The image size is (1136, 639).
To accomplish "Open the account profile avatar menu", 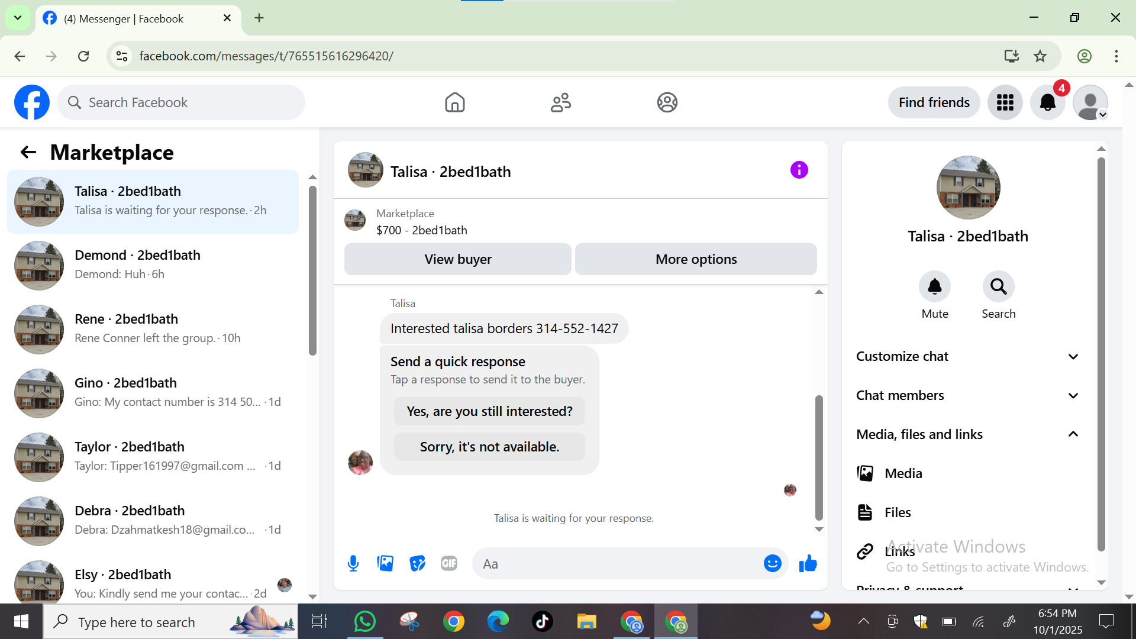I will (x=1090, y=102).
